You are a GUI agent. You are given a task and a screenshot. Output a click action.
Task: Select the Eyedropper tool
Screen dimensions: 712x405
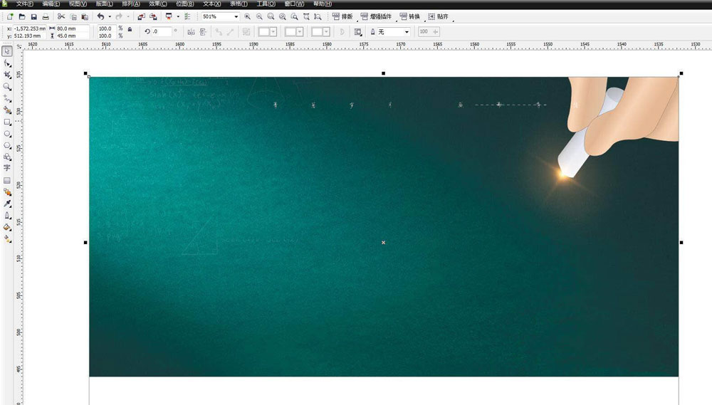coord(7,204)
